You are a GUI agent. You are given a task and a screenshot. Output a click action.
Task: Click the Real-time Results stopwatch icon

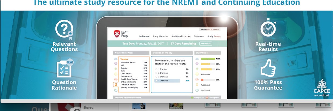pos(268,28)
